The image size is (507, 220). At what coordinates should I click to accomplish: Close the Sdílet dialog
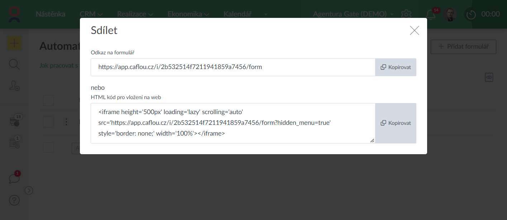414,30
